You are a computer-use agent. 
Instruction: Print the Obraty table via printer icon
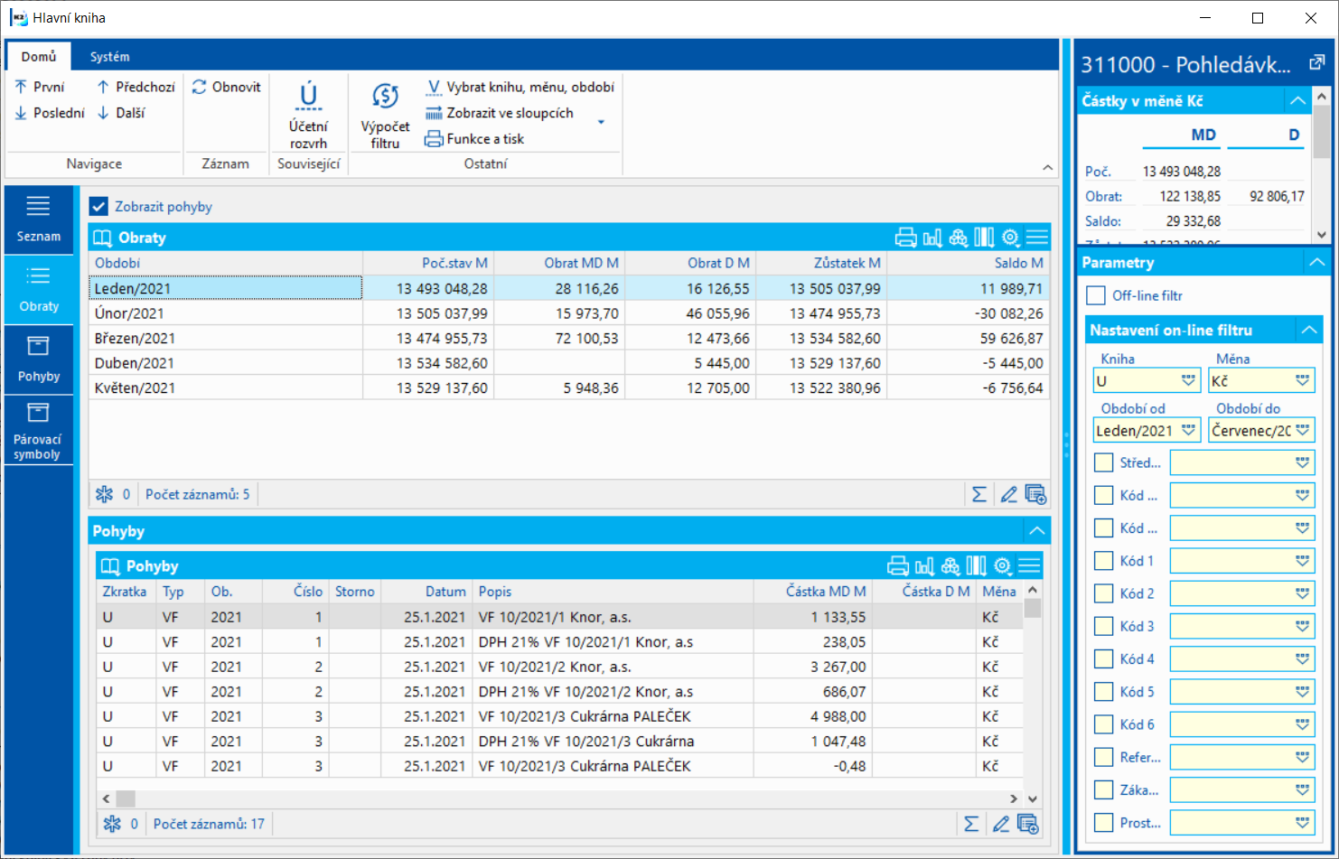pos(905,238)
